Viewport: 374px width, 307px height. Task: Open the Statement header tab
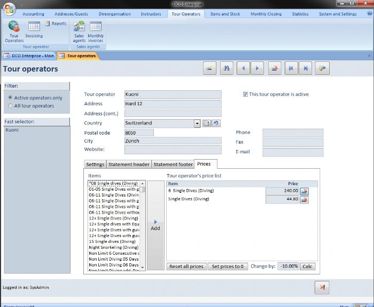(129, 164)
